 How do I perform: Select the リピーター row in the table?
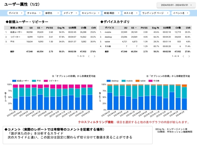(50, 37)
